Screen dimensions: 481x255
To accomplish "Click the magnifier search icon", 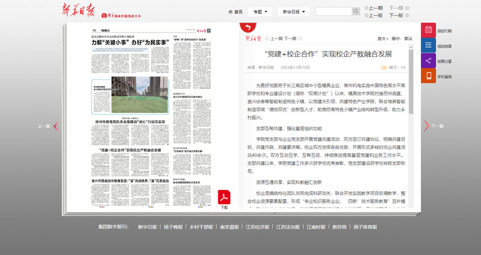I will tap(356, 11).
